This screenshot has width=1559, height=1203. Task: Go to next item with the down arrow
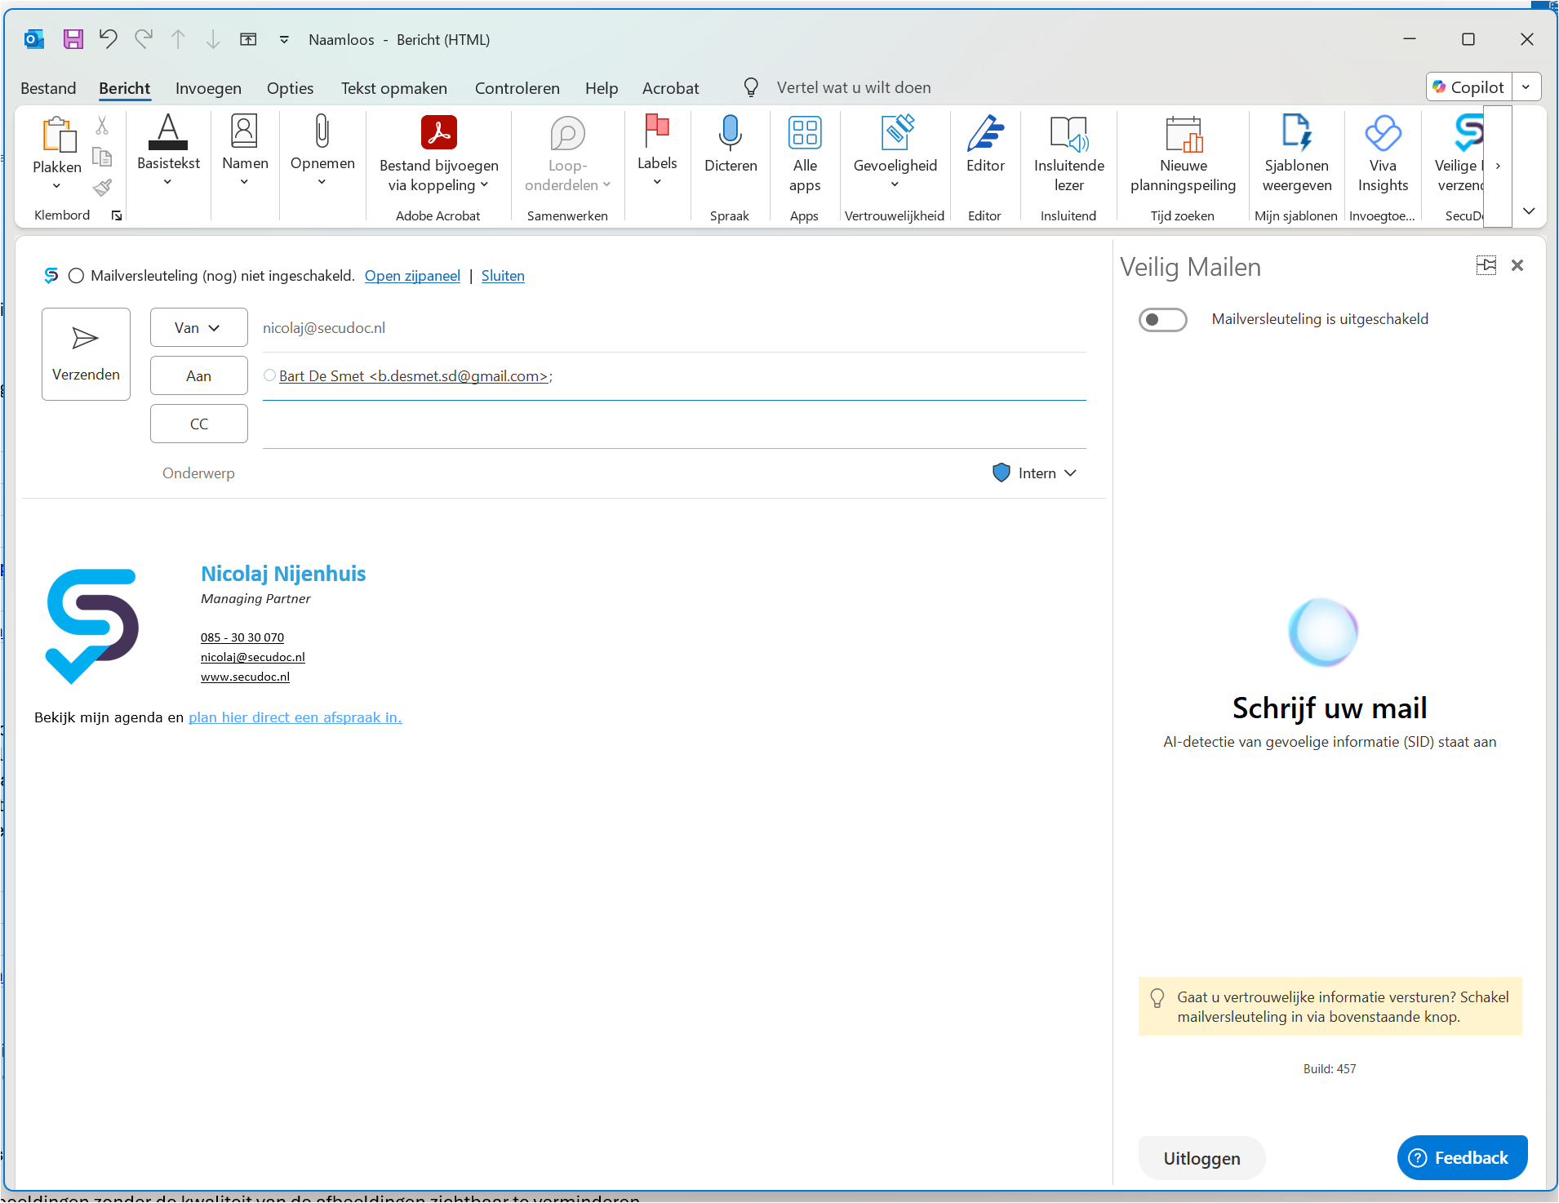point(213,39)
